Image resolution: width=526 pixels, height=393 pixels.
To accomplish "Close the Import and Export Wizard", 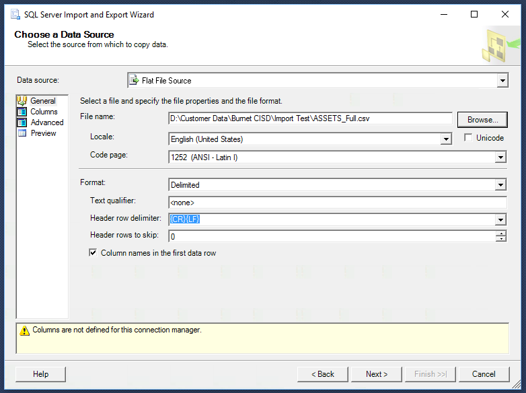I will tap(505, 14).
